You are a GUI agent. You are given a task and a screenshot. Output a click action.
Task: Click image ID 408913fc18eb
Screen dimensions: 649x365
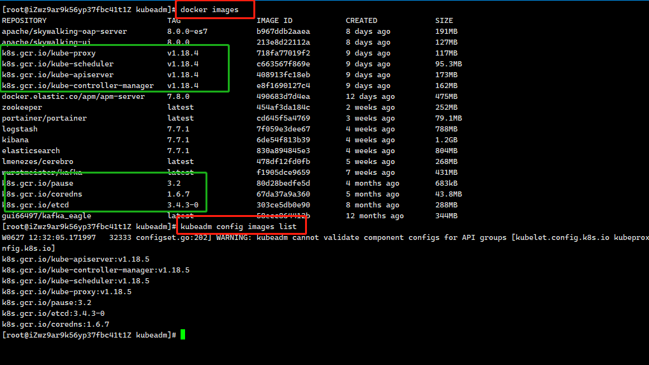(x=283, y=75)
